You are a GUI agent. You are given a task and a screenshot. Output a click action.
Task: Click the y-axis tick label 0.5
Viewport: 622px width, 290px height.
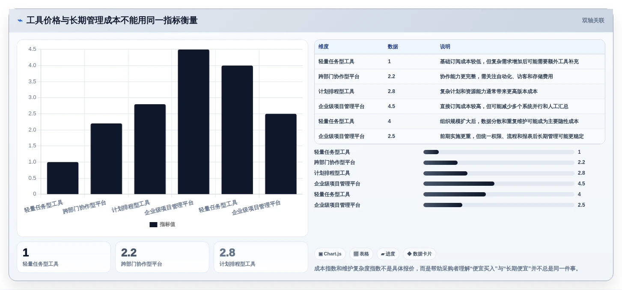pos(32,178)
